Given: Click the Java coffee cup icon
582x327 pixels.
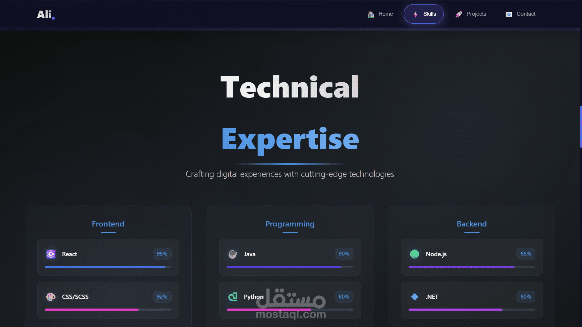Looking at the screenshot, I should click(x=233, y=254).
